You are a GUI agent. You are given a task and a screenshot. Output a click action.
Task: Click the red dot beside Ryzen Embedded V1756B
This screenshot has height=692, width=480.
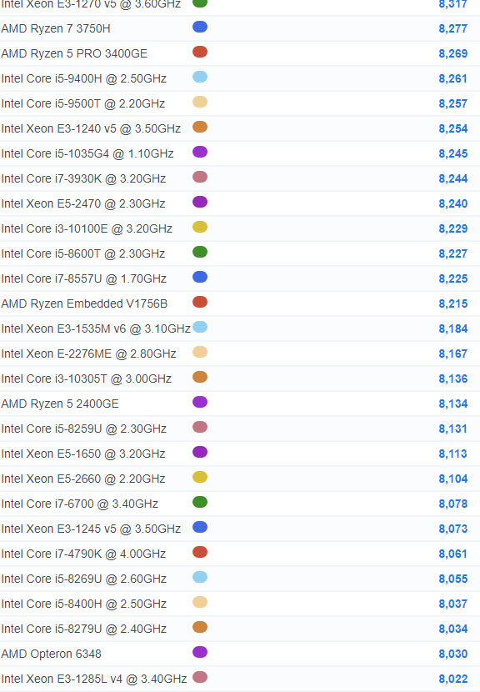pyautogui.click(x=200, y=302)
